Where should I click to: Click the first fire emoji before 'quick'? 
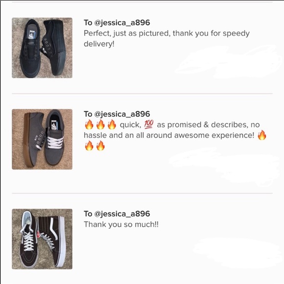(x=89, y=124)
